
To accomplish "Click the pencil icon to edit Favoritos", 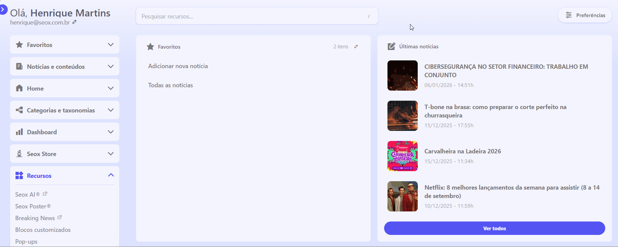I will pos(356,47).
